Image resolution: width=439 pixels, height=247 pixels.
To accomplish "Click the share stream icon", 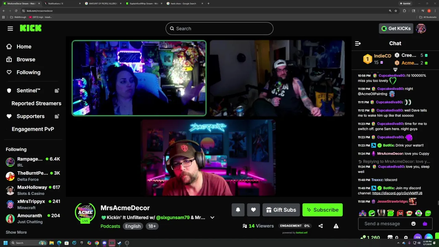I will coord(321,226).
